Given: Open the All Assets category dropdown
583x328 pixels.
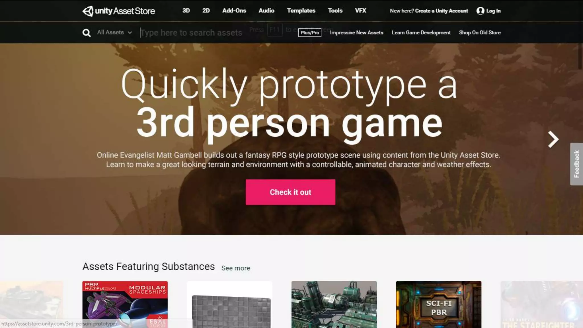Looking at the screenshot, I should coord(114,32).
